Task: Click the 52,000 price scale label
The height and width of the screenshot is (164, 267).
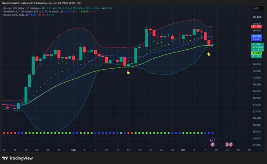Action: [x=257, y=145]
